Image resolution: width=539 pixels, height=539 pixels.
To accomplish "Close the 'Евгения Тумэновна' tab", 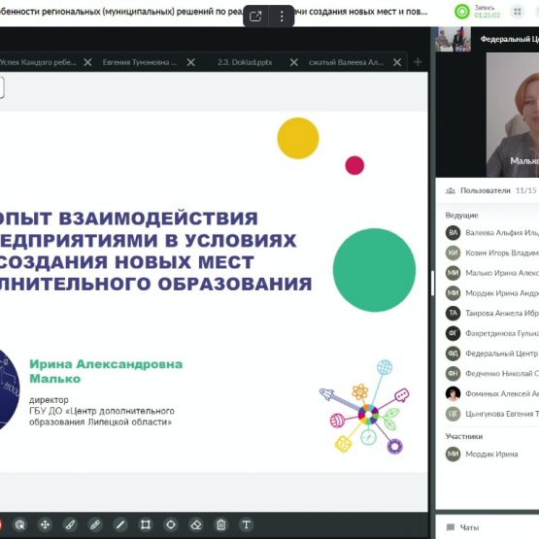I will point(190,62).
